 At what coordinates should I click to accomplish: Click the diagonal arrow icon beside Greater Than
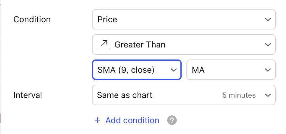point(104,45)
